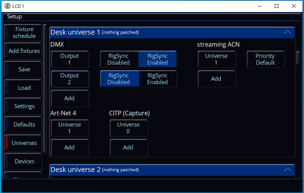Image resolution: width=304 pixels, height=193 pixels.
Task: Click the Art-Net 4 Universe 1 field
Action: [x=70, y=128]
